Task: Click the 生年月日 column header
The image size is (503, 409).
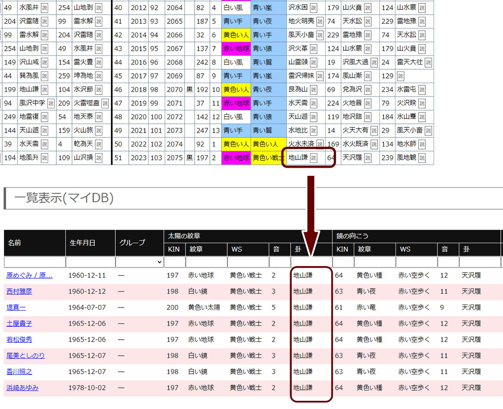Action: [x=82, y=243]
